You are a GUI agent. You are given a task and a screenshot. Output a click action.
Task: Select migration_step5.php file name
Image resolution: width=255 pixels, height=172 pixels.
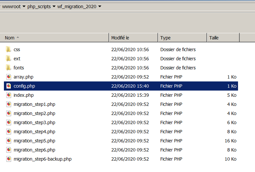tap(34, 141)
